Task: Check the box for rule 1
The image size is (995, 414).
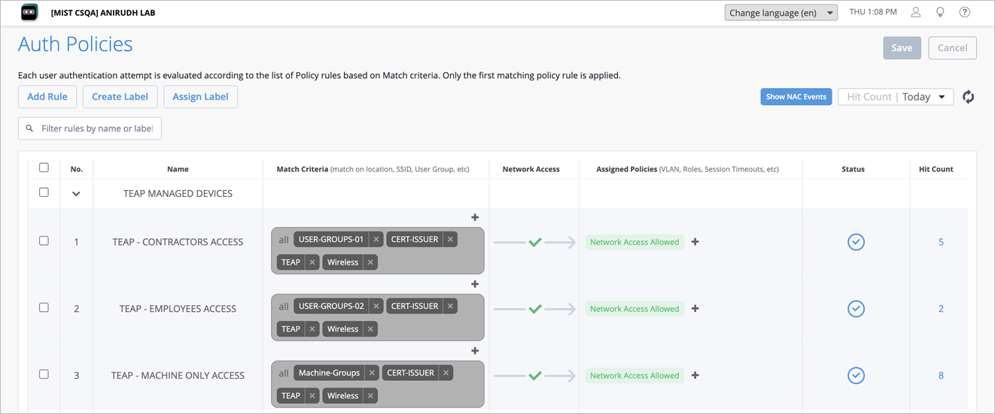Action: tap(44, 241)
